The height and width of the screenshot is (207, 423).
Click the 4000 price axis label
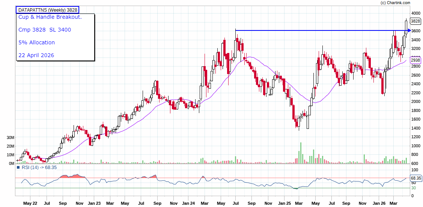coord(415,13)
